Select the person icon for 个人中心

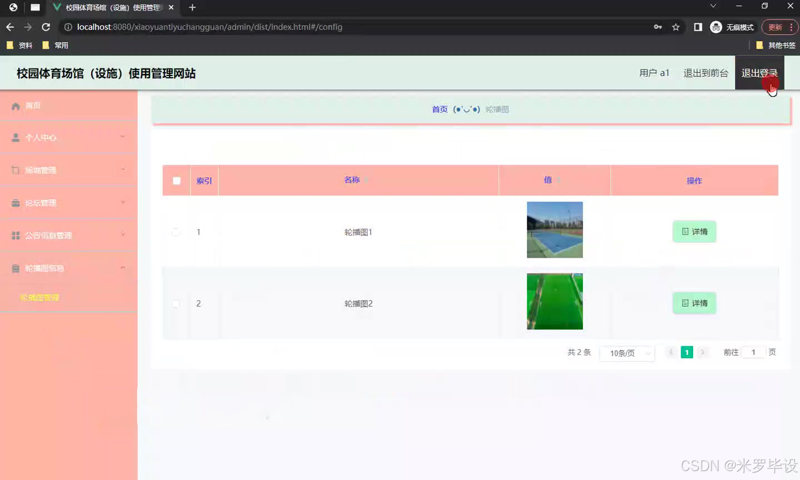pyautogui.click(x=16, y=137)
